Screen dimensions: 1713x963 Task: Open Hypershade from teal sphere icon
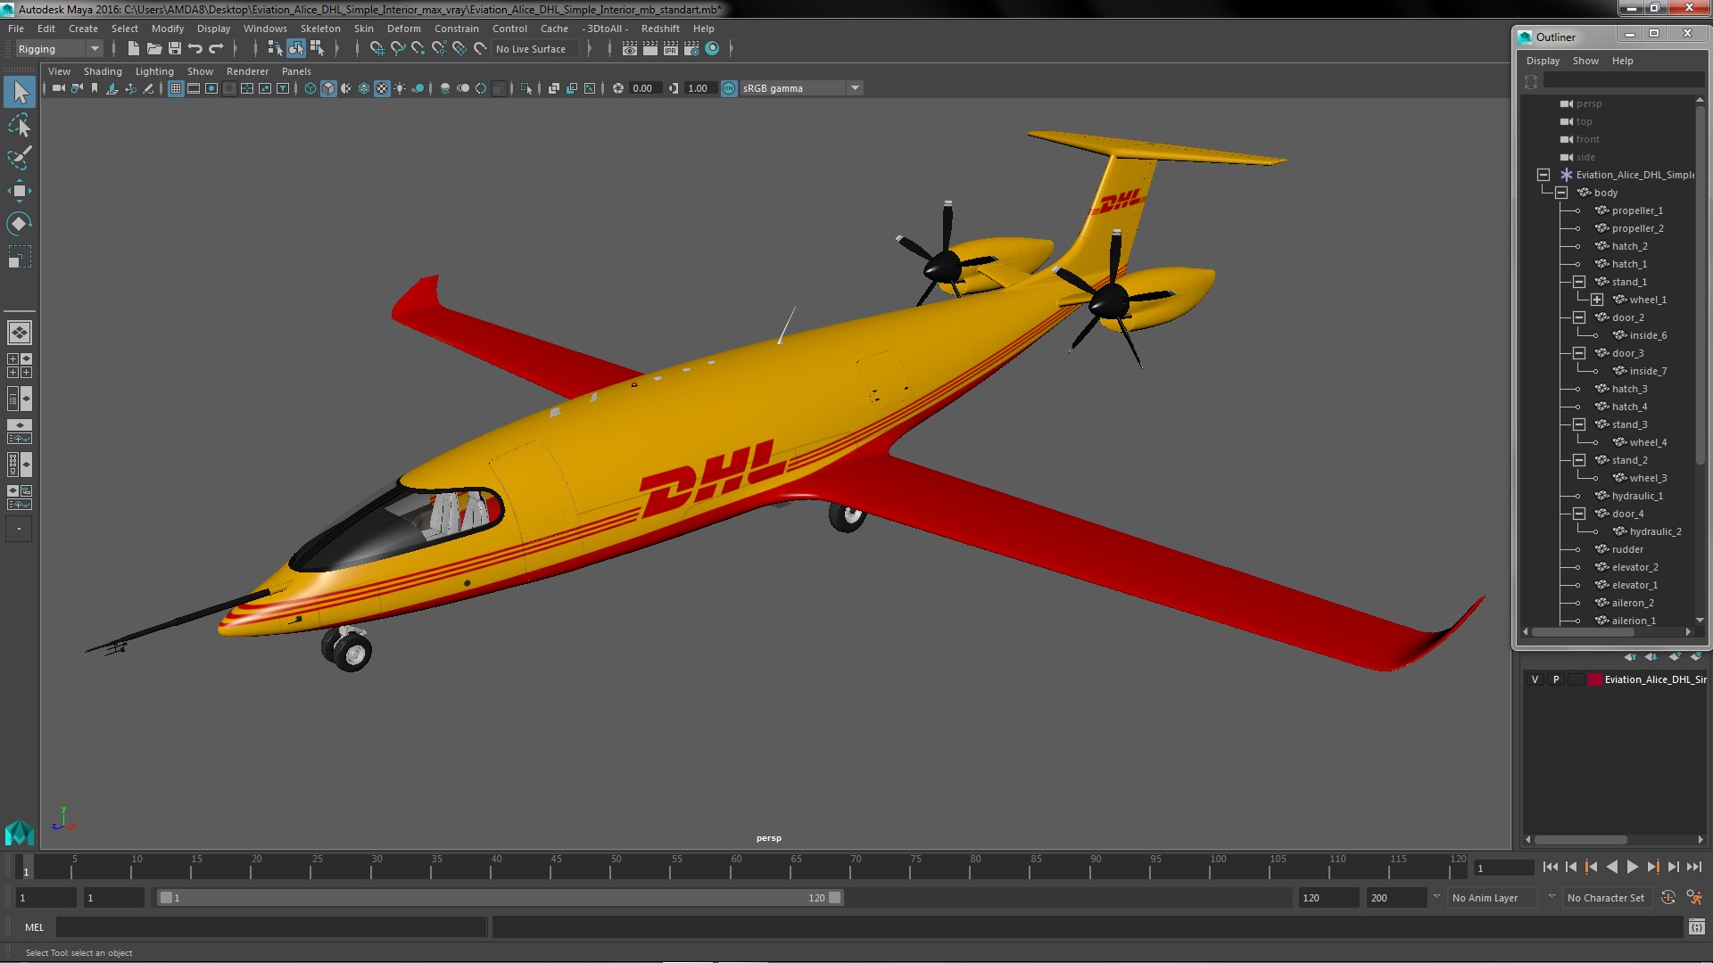(x=712, y=49)
